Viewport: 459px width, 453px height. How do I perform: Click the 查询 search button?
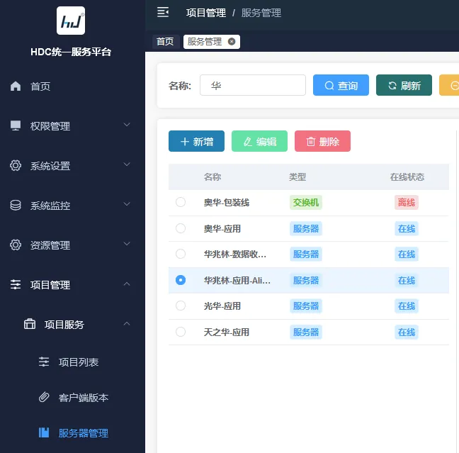point(341,85)
